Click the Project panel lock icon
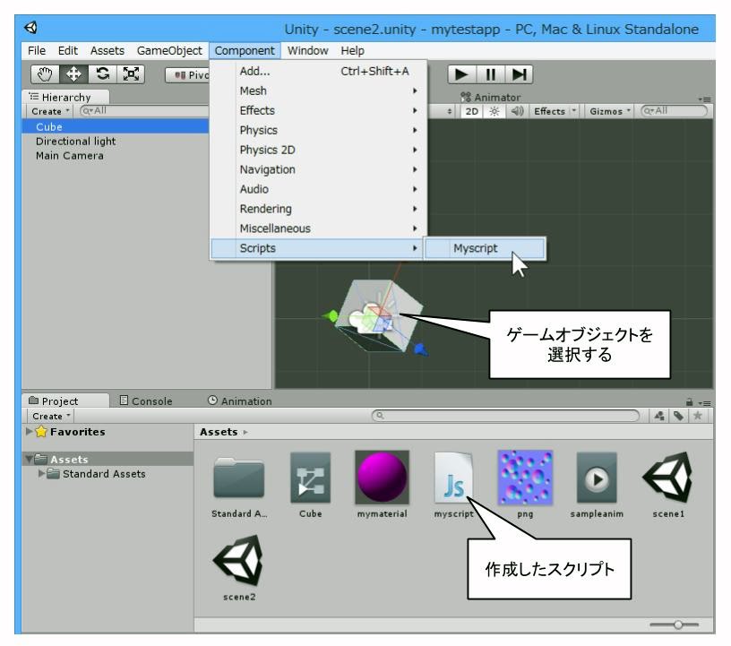Image resolution: width=731 pixels, height=646 pixels. click(690, 401)
